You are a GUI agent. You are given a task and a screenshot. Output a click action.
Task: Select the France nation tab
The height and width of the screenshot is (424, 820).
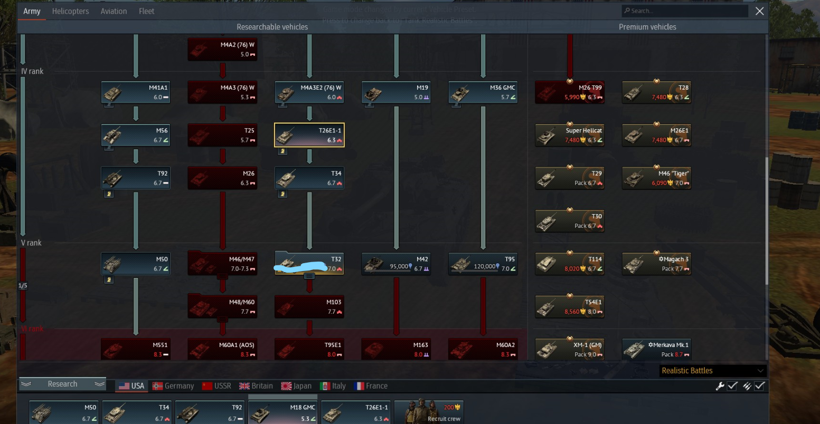[371, 386]
